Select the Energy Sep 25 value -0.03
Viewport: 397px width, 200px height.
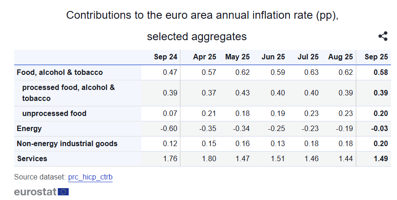(x=380, y=128)
